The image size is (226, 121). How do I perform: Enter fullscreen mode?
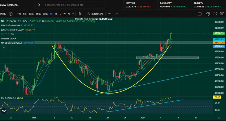[x=215, y=14]
